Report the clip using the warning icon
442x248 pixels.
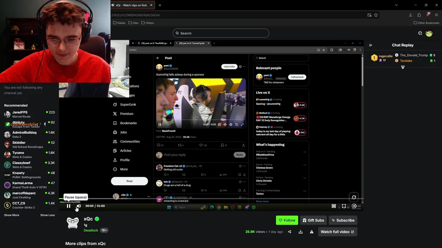coord(311,232)
